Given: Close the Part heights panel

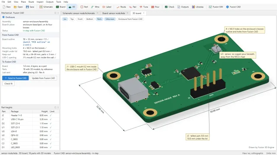Looking at the screenshot, I should click(x=58, y=107).
